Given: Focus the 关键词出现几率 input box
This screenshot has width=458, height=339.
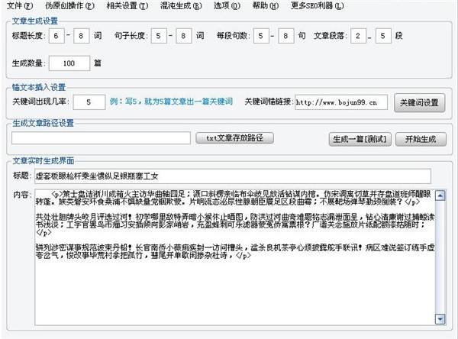Looking at the screenshot, I should [91, 102].
